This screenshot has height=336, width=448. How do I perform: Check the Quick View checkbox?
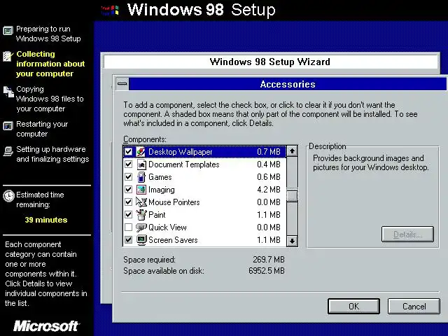(129, 227)
